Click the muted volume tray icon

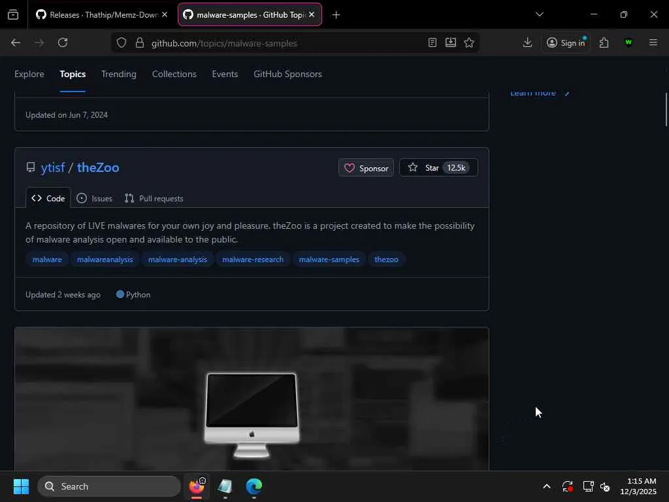point(605,486)
